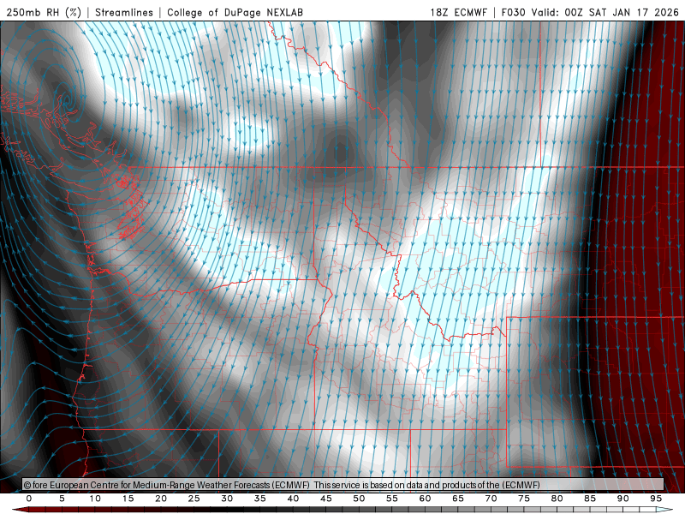Select the "35" colorbar scale label
685x514 pixels.
point(260,499)
